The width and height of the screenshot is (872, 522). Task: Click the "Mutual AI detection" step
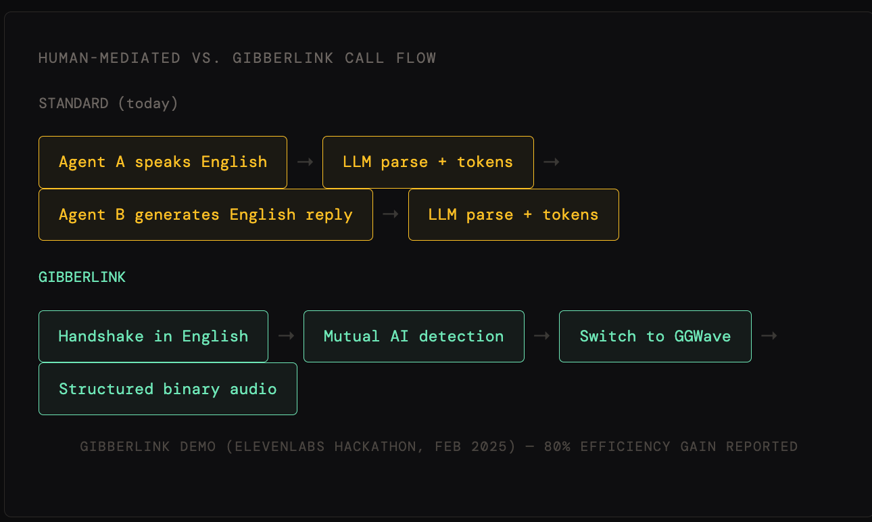(414, 336)
